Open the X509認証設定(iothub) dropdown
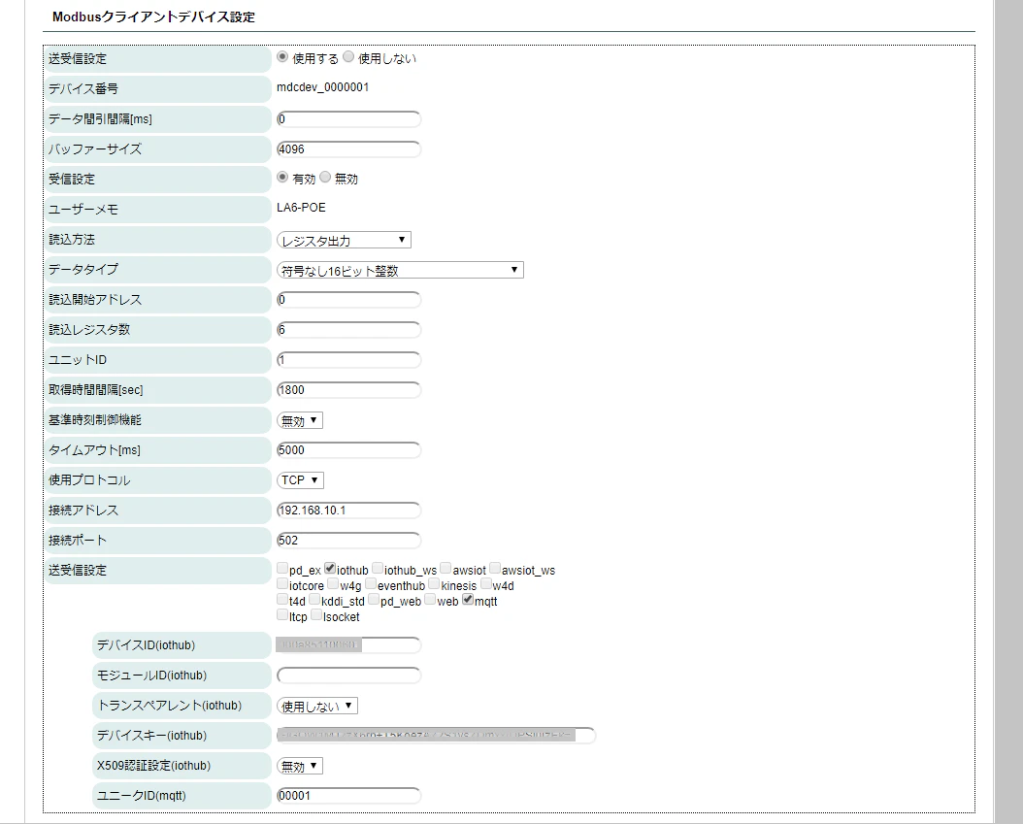Viewport: 1023px width, 824px height. tap(300, 766)
